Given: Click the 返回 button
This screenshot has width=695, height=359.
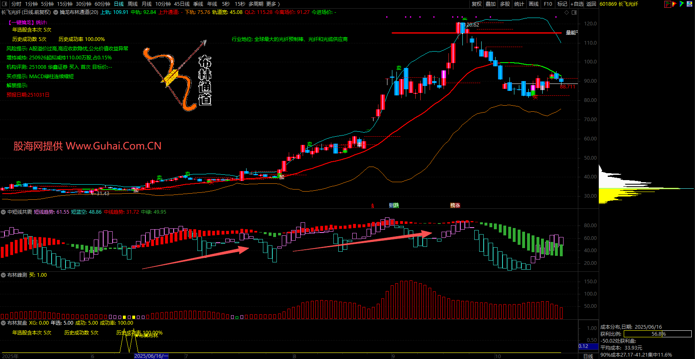Looking at the screenshot, I should (x=591, y=4).
